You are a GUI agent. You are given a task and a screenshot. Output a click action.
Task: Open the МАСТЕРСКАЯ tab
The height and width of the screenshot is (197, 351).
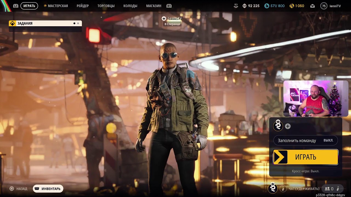click(x=58, y=6)
